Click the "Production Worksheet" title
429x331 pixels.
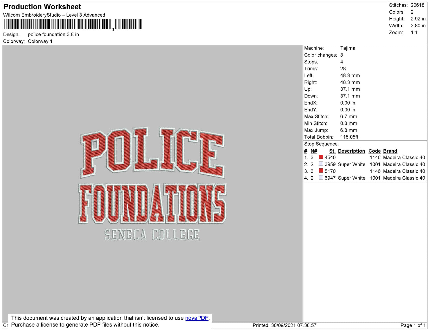tap(42, 7)
